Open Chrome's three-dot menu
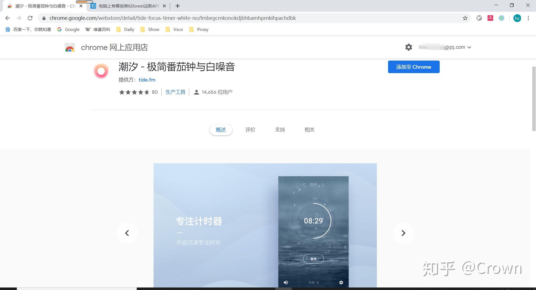This screenshot has width=536, height=290. pos(528,18)
